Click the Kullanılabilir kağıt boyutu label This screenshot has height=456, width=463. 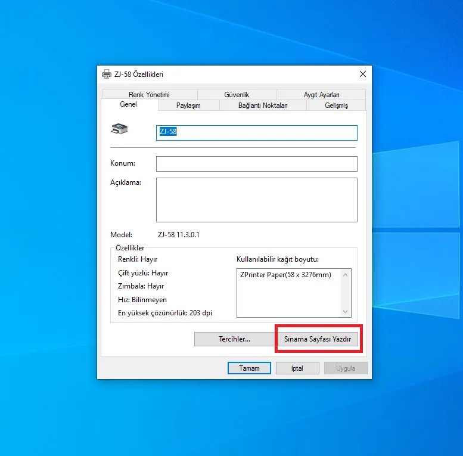[x=278, y=259]
